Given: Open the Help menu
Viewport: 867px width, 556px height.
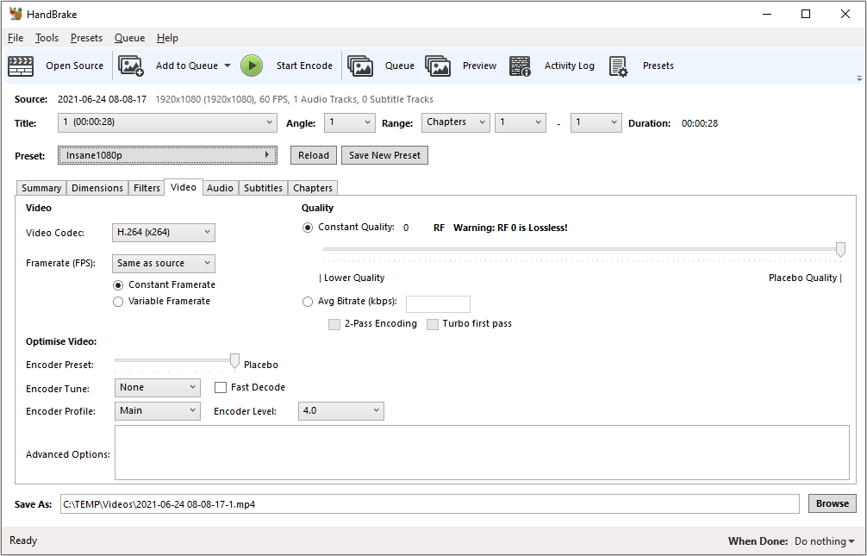Looking at the screenshot, I should (167, 38).
